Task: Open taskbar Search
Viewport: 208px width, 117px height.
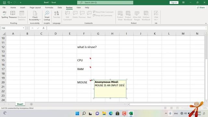Action: tap(84, 113)
